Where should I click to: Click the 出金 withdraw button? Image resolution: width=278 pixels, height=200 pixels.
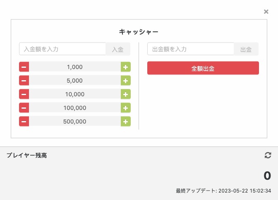click(x=246, y=49)
